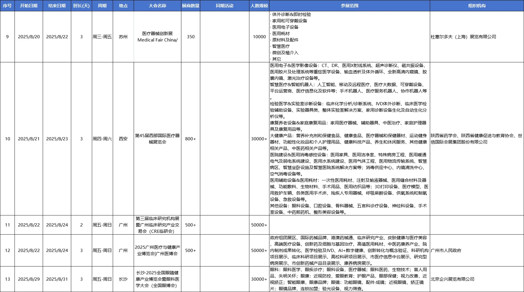Screen dimensions: 524x292
Task: Select the 周四-周六 cycle cell
Action: [x=102, y=139]
